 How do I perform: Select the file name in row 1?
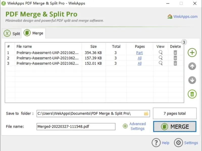pyautogui.click(x=47, y=53)
